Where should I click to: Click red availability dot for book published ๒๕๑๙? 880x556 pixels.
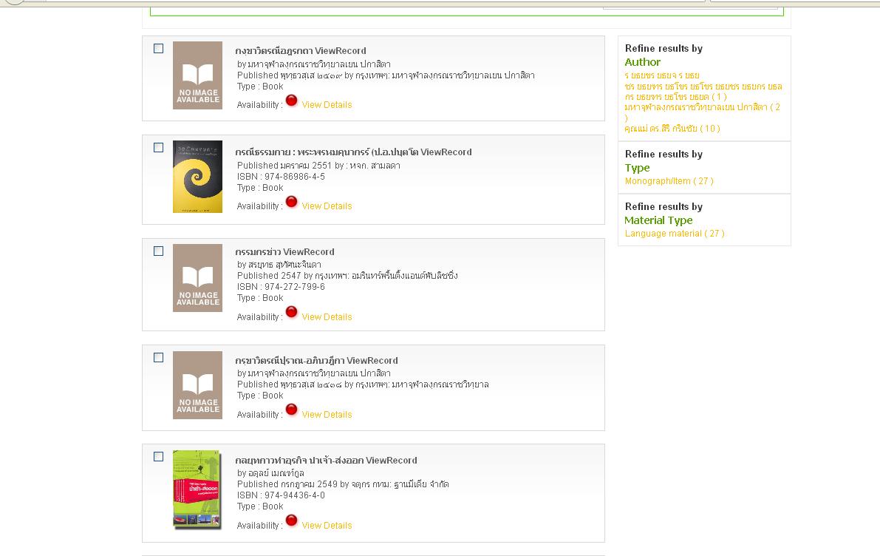coord(292,101)
